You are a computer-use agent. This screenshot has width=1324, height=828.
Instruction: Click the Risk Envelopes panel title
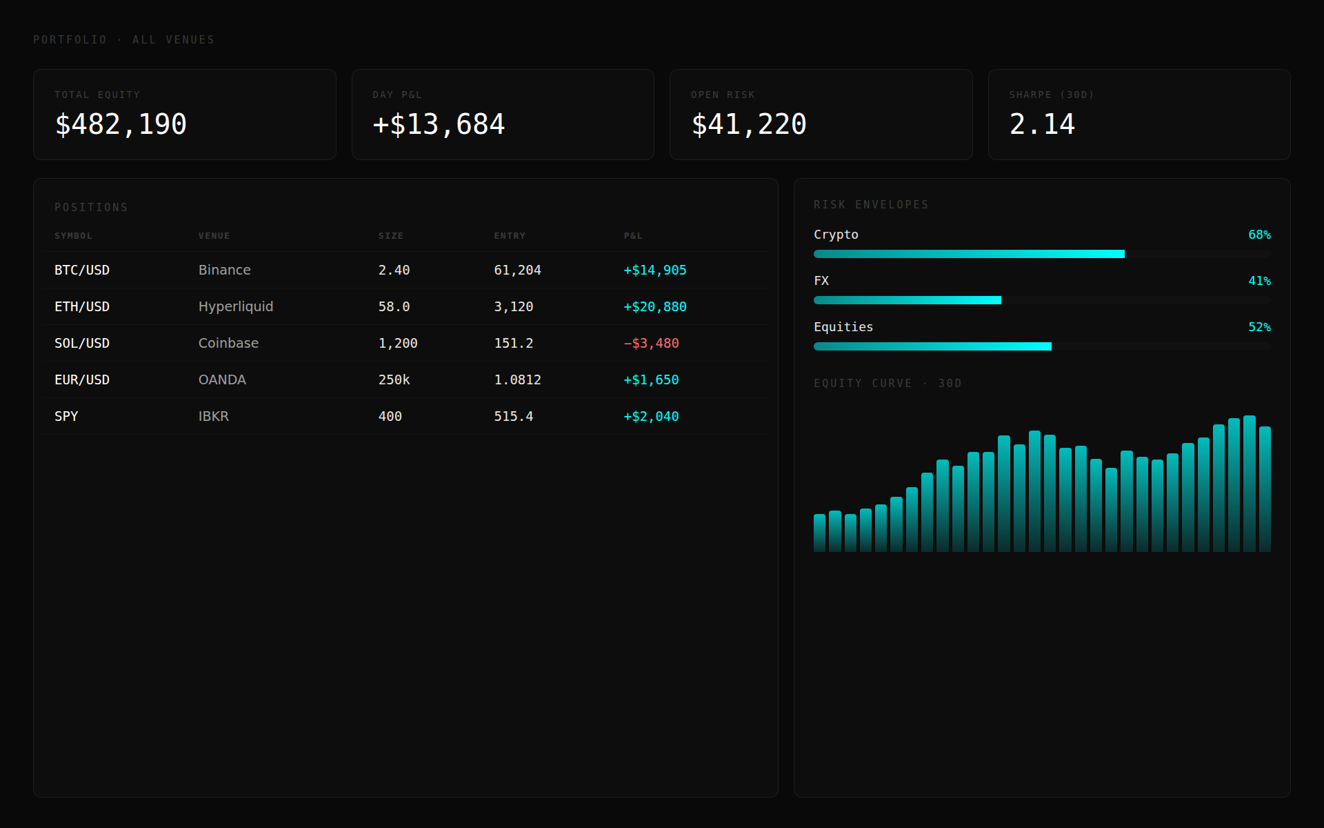click(871, 205)
